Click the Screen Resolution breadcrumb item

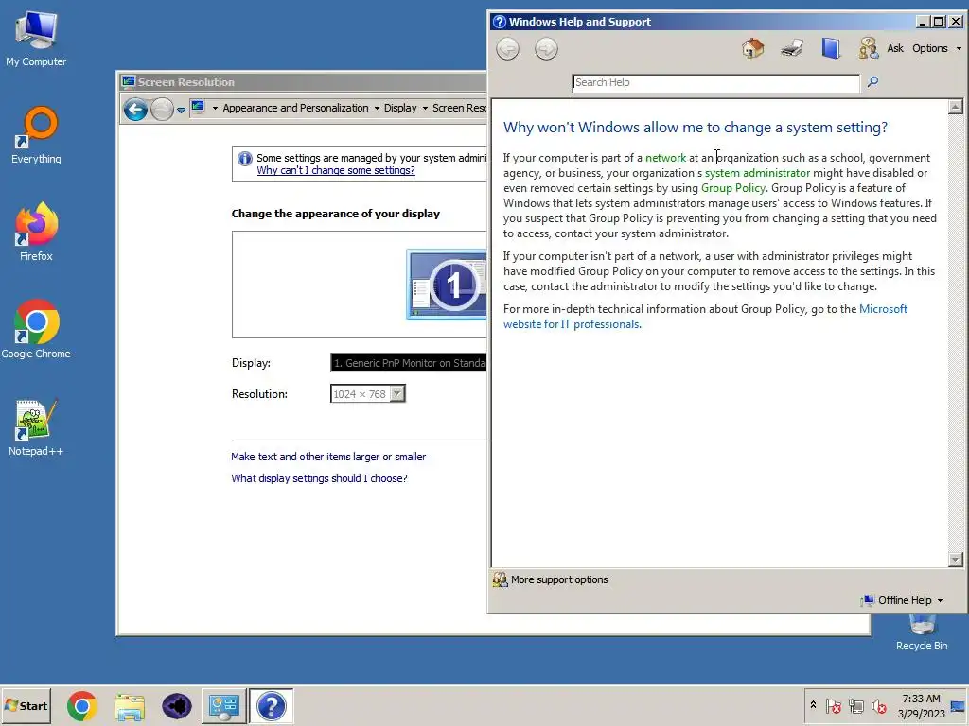point(459,108)
